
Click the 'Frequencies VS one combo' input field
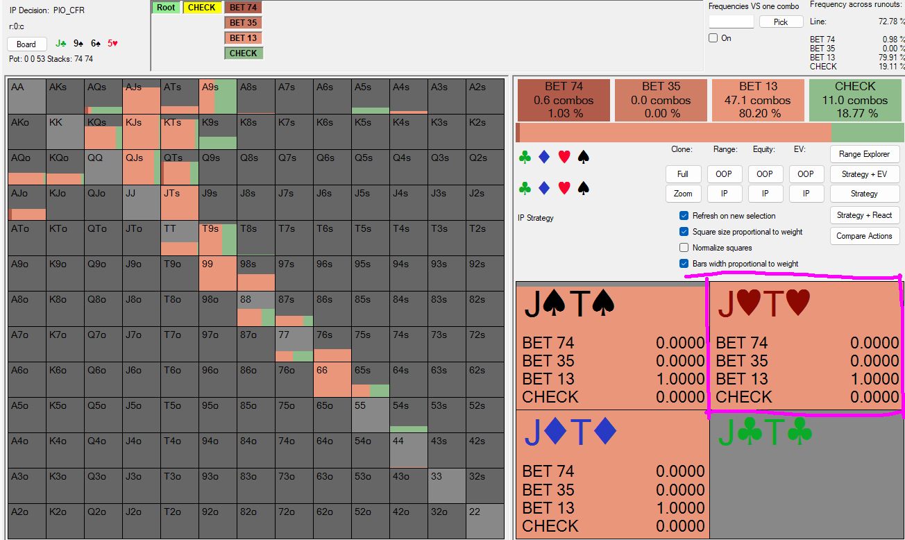point(731,22)
